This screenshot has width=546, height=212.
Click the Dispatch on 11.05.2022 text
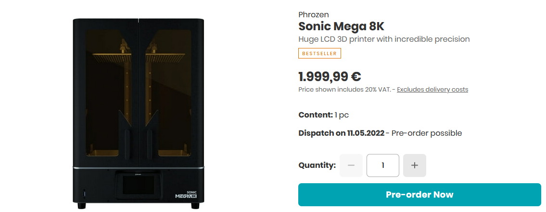(x=341, y=133)
